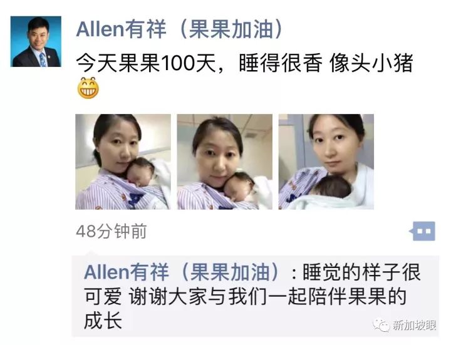Tap the 新加坡眼 watermark logo
This screenshot has width=451, height=345.
pos(405,325)
